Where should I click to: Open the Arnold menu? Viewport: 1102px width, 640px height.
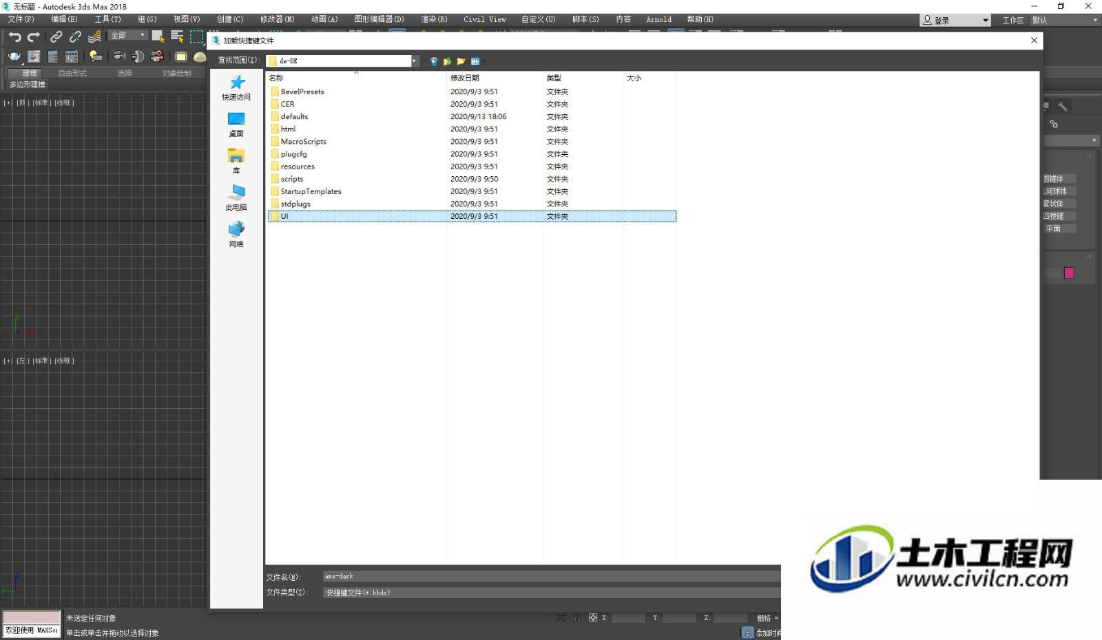pyautogui.click(x=658, y=19)
